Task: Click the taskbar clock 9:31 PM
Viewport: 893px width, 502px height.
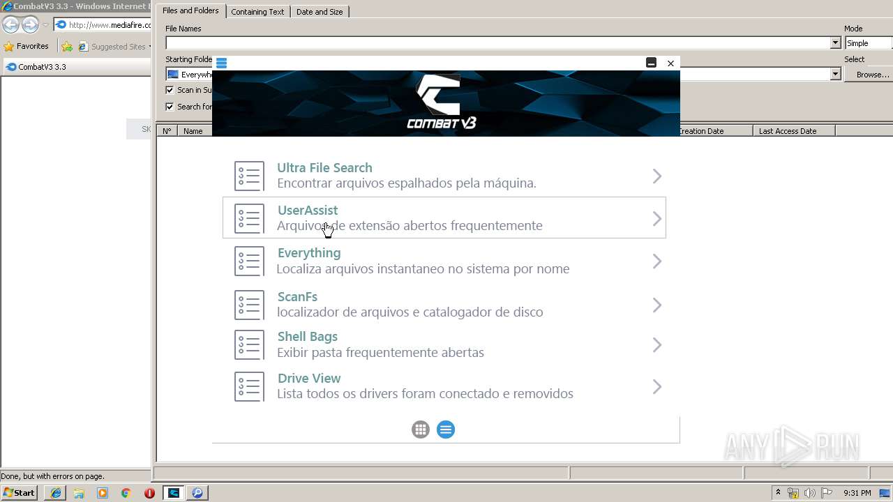Action: [857, 493]
